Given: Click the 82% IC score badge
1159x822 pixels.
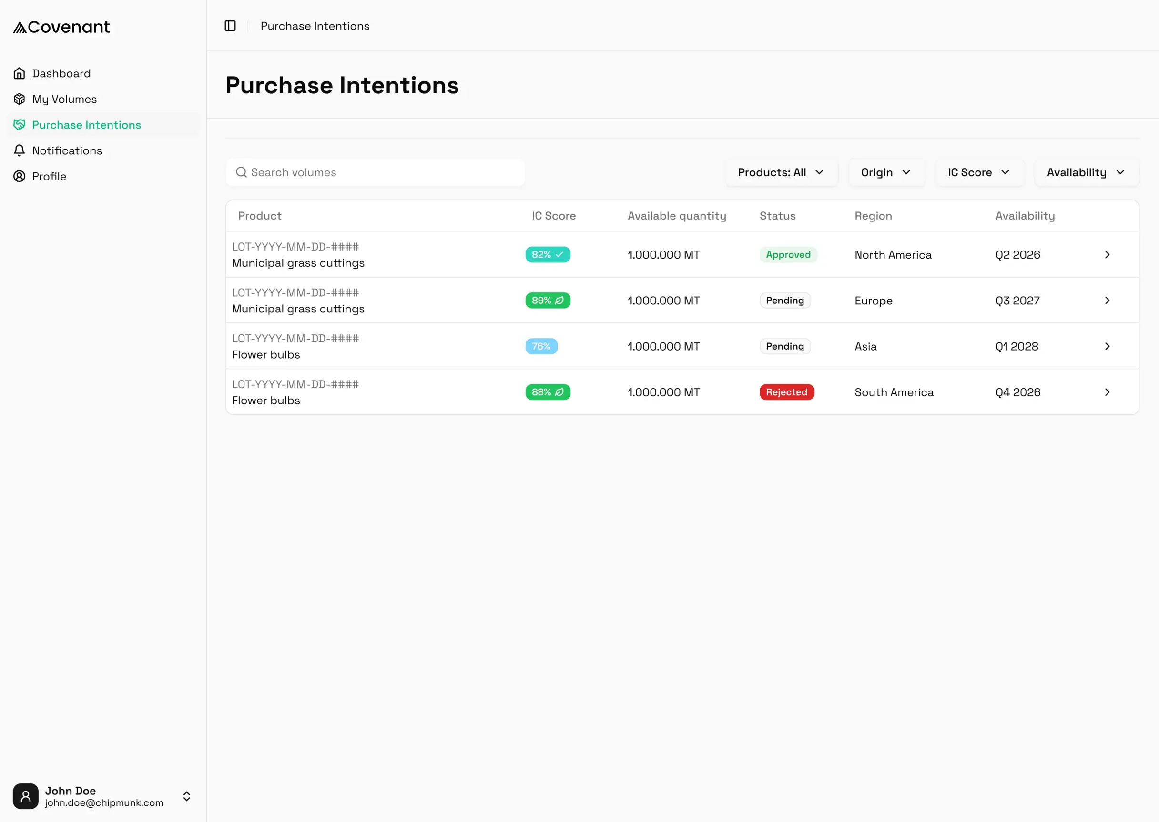Looking at the screenshot, I should (548, 255).
